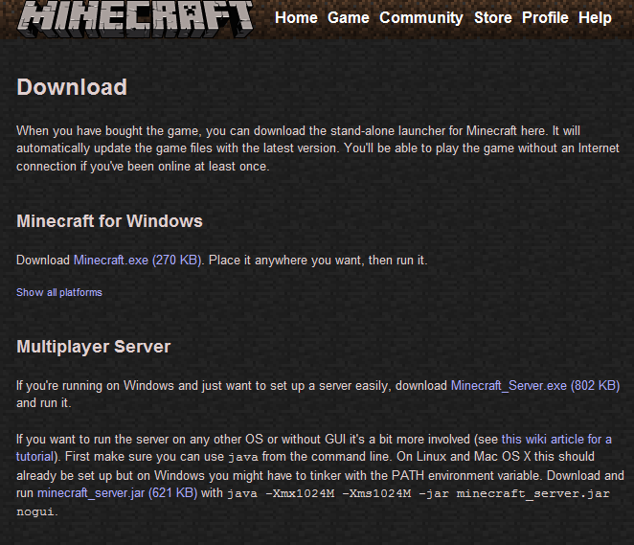Click the 'and run it.' text
Screen dimensions: 634x545
(x=44, y=403)
